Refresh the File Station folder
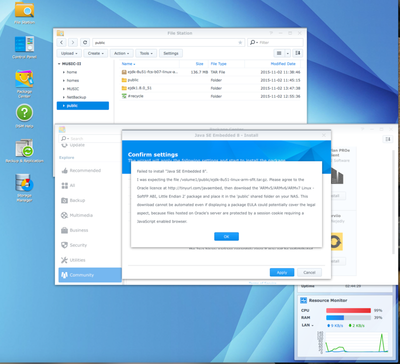 point(85,42)
